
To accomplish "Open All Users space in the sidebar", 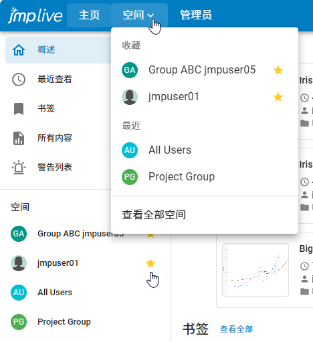I will 55,293.
